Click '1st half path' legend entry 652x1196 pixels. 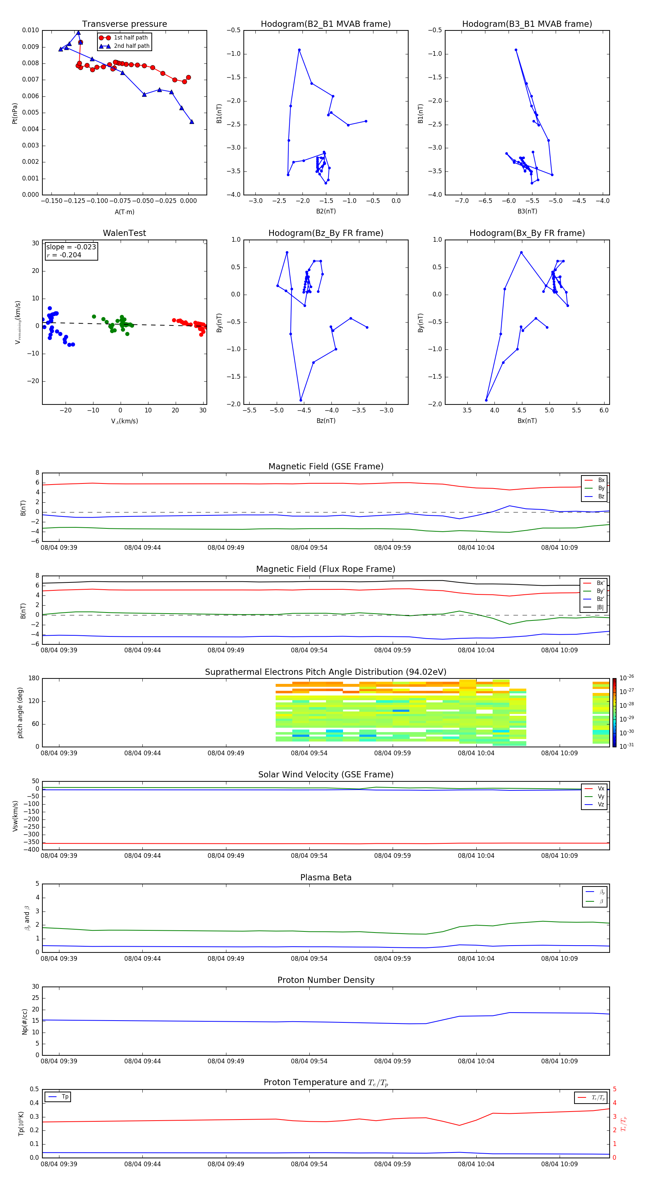(x=124, y=38)
